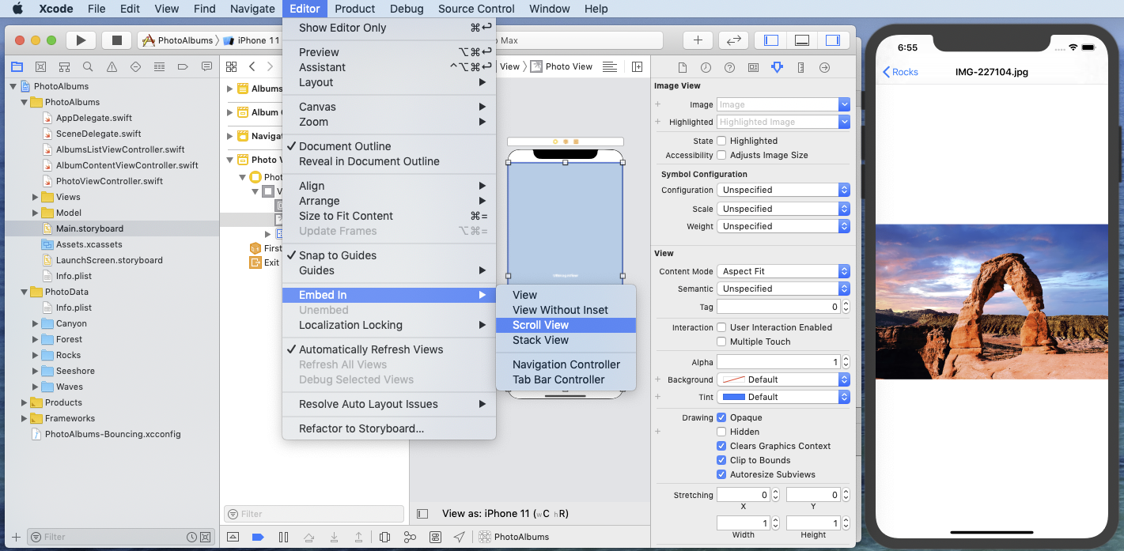Choose Stack View in Embed In submenu
The image size is (1124, 551).
pos(566,340)
